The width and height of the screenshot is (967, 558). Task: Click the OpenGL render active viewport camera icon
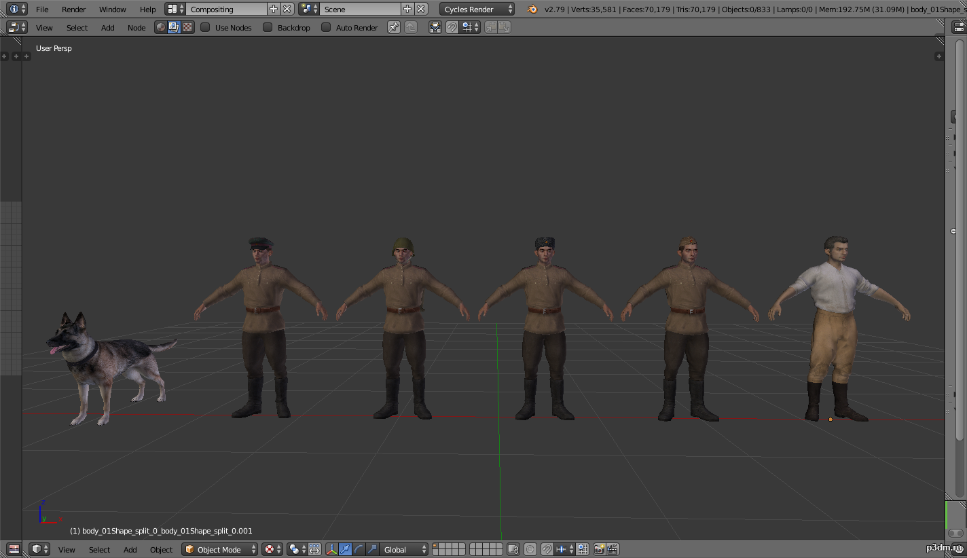tap(599, 549)
